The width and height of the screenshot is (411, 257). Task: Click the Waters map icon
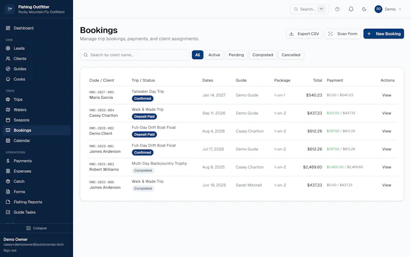point(8,109)
